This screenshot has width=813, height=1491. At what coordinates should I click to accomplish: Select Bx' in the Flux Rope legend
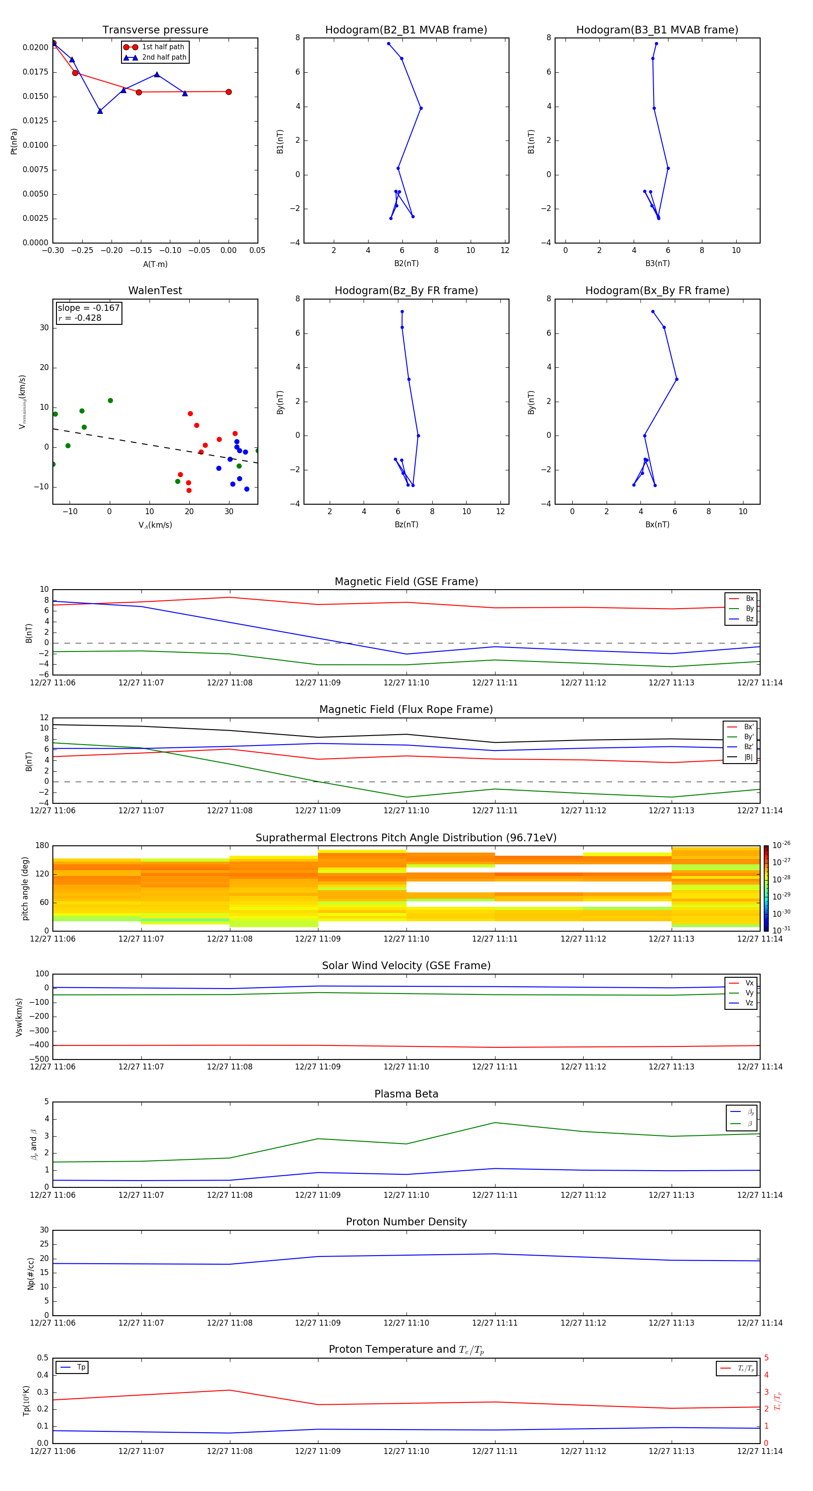click(x=740, y=727)
